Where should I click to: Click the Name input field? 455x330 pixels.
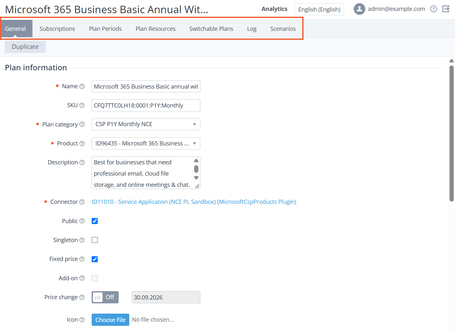point(146,86)
